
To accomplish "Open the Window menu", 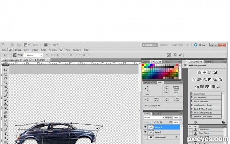I will click(x=77, y=50).
